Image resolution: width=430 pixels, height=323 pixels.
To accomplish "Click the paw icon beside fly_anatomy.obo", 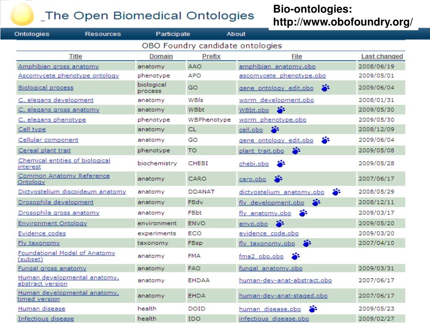I will [303, 213].
